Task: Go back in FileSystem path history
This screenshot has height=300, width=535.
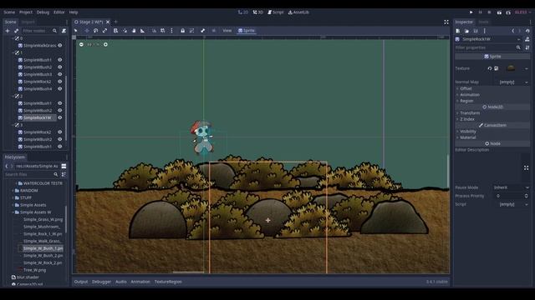Action: 7,166
